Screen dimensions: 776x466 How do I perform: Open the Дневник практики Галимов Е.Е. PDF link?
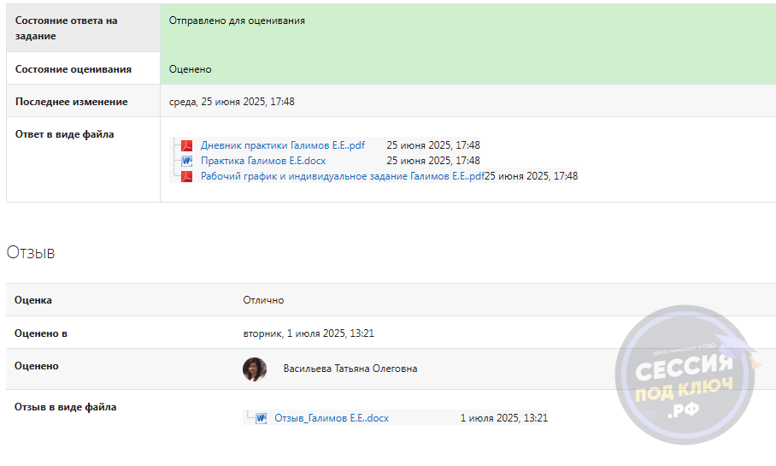(x=283, y=145)
